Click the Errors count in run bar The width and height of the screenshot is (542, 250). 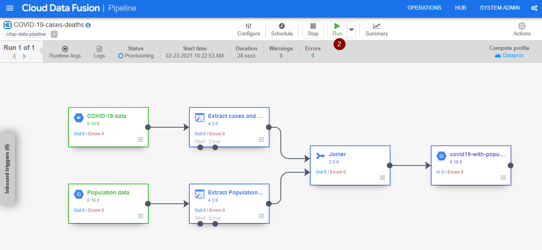313,56
